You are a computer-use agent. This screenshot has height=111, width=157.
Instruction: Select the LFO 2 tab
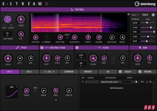click(29, 72)
